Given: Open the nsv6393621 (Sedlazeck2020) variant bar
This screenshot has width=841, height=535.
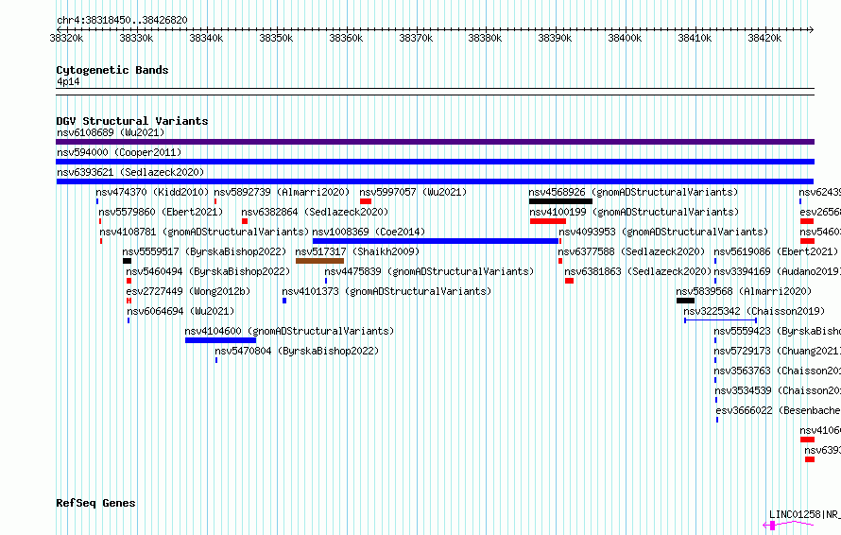Looking at the screenshot, I should [x=435, y=181].
